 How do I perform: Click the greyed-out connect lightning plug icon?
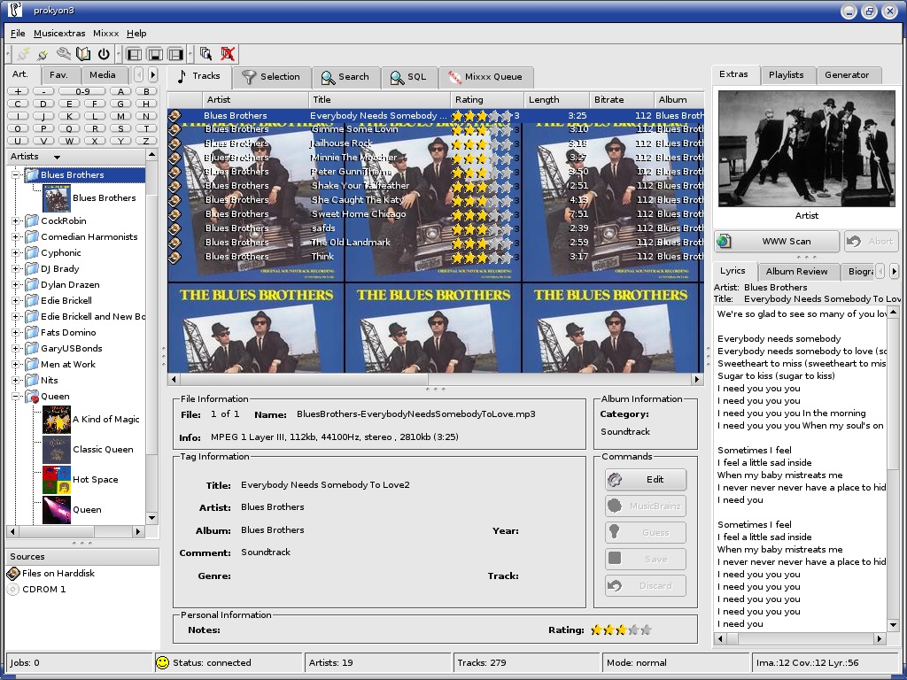(x=24, y=54)
